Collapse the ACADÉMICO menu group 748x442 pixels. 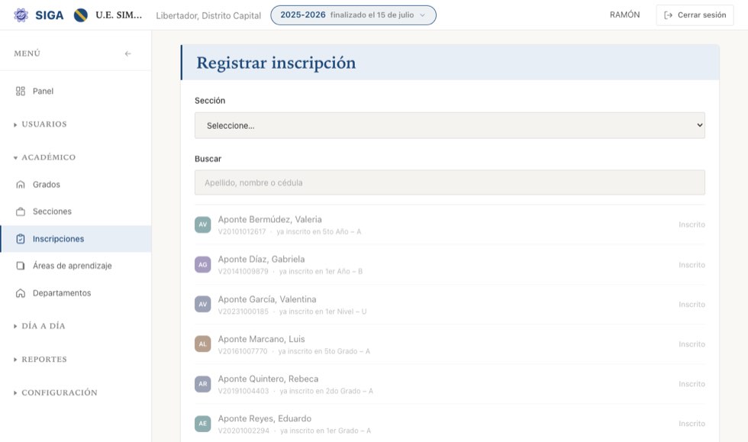click(44, 157)
